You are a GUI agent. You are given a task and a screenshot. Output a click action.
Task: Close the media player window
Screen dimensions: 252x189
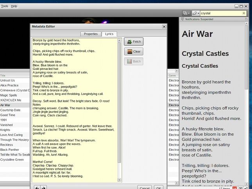tap(246, 6)
